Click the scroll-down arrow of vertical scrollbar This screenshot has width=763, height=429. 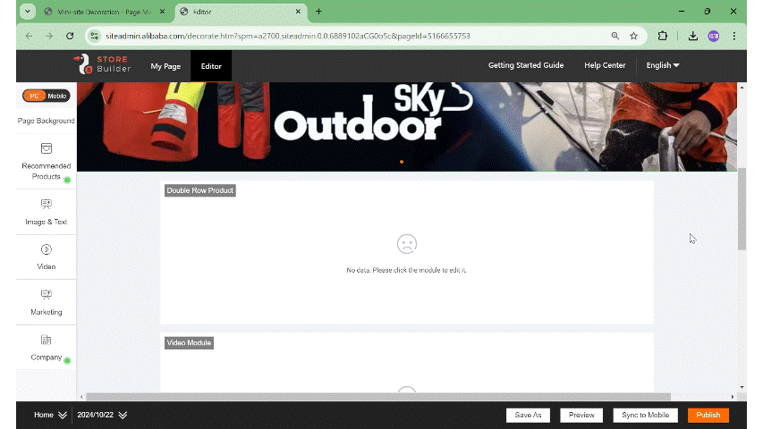point(742,387)
